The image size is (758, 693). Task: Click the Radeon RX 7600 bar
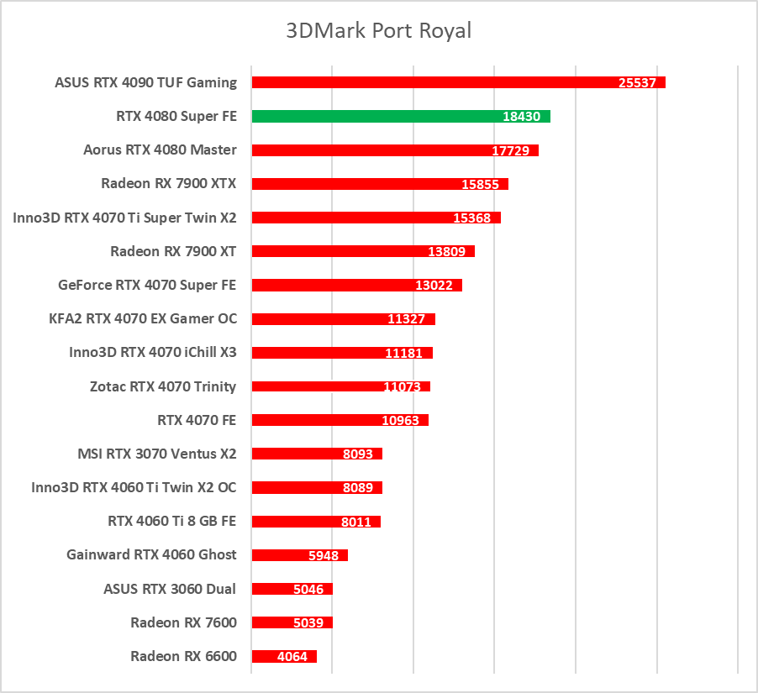click(x=269, y=622)
